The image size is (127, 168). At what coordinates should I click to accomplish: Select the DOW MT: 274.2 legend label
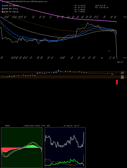coord(11,9)
